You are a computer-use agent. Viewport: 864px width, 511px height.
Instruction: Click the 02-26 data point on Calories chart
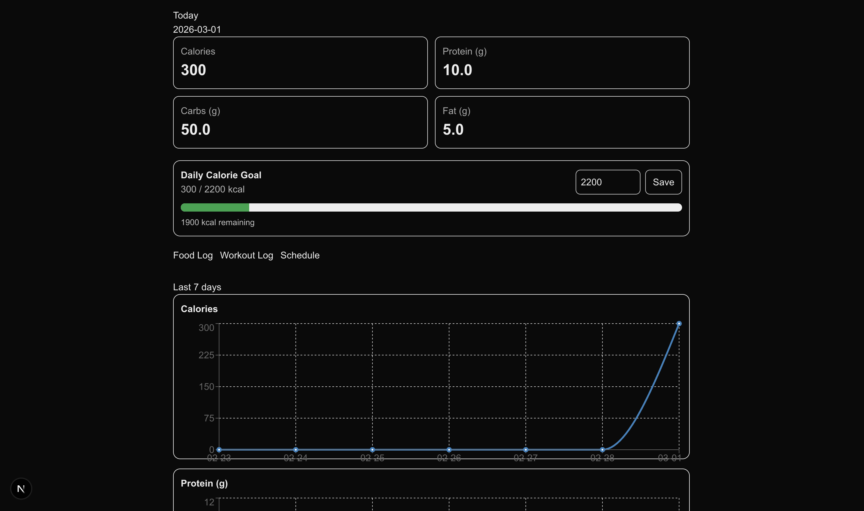(x=449, y=450)
